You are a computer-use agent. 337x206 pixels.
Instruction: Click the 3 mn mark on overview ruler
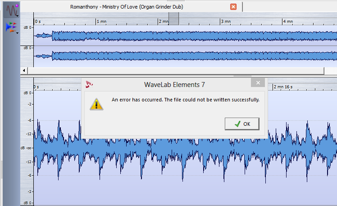[x=226, y=22]
